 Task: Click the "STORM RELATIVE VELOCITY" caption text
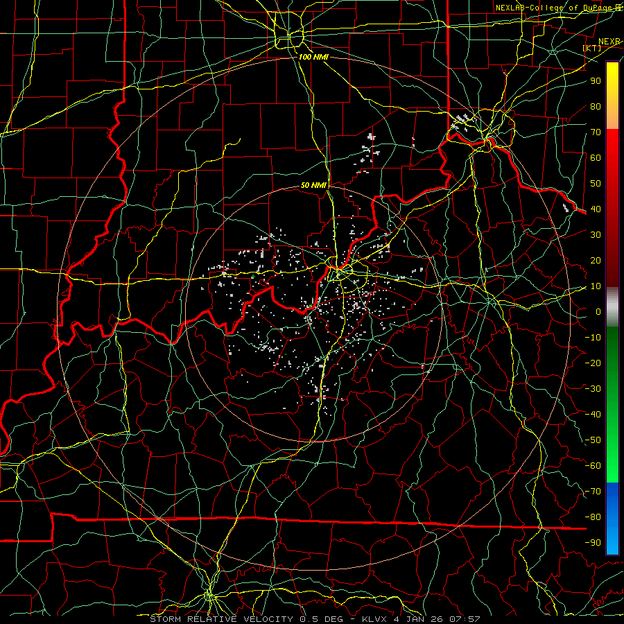click(221, 619)
